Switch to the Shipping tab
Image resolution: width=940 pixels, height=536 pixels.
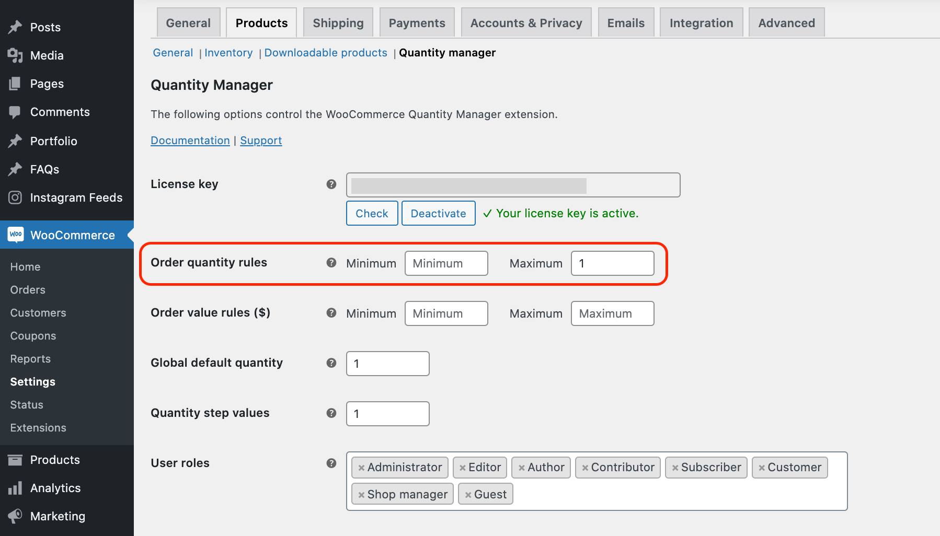click(338, 22)
